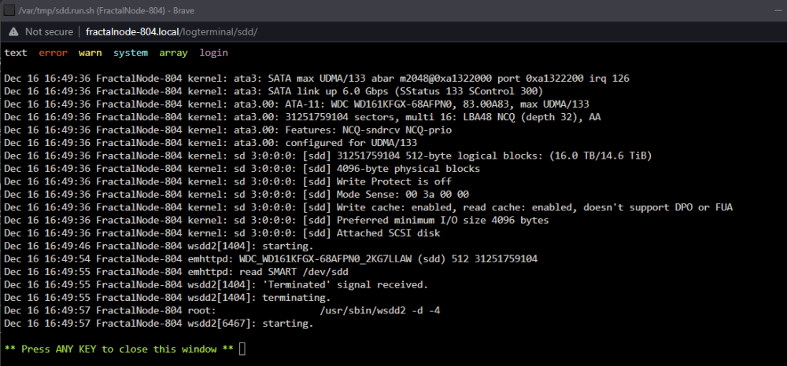The height and width of the screenshot is (366, 787).
Task: Click the "read SMART /dev/sdd" log line
Action: click(176, 272)
